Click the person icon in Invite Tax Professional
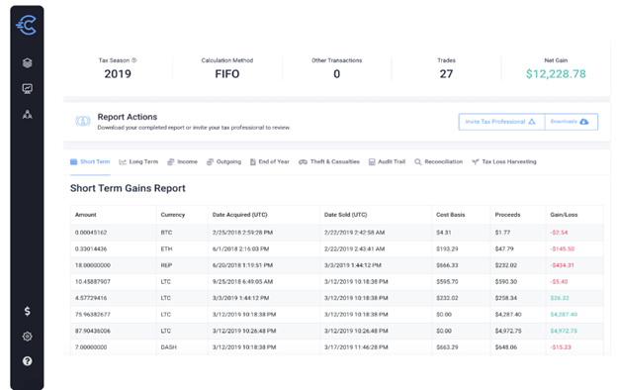The image size is (617, 390). tap(532, 122)
